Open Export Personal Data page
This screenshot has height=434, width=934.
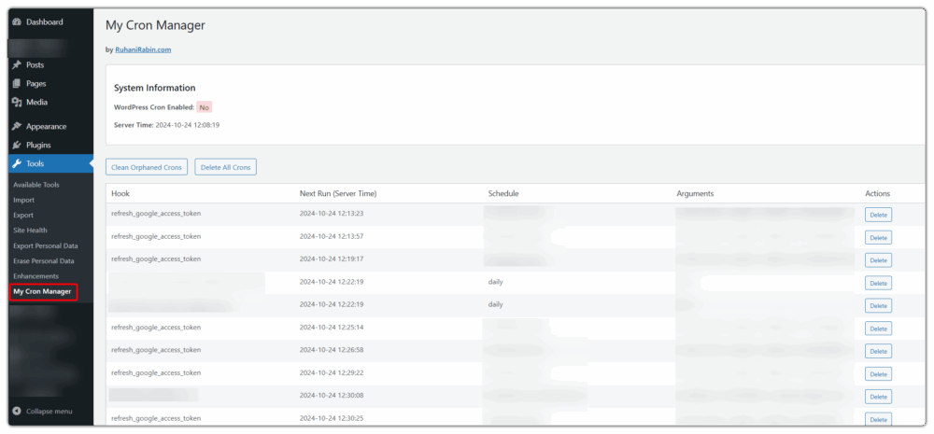pos(44,245)
